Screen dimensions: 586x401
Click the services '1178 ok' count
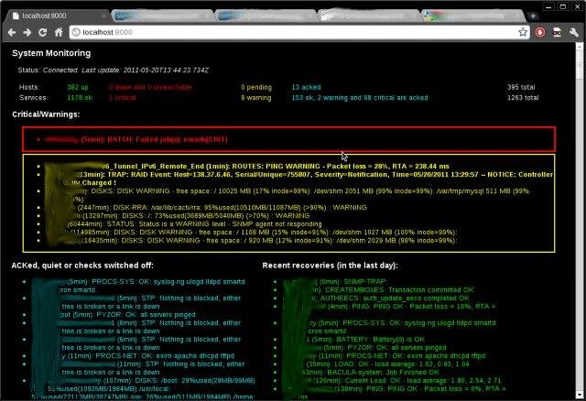point(80,98)
